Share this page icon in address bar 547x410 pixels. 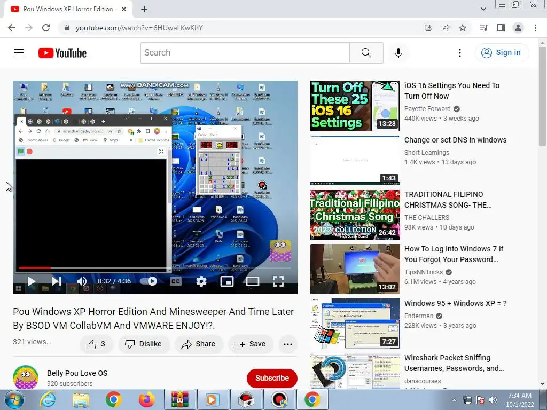point(446,28)
